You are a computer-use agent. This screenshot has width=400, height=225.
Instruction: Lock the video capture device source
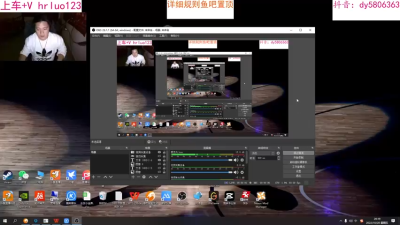tap(164, 152)
